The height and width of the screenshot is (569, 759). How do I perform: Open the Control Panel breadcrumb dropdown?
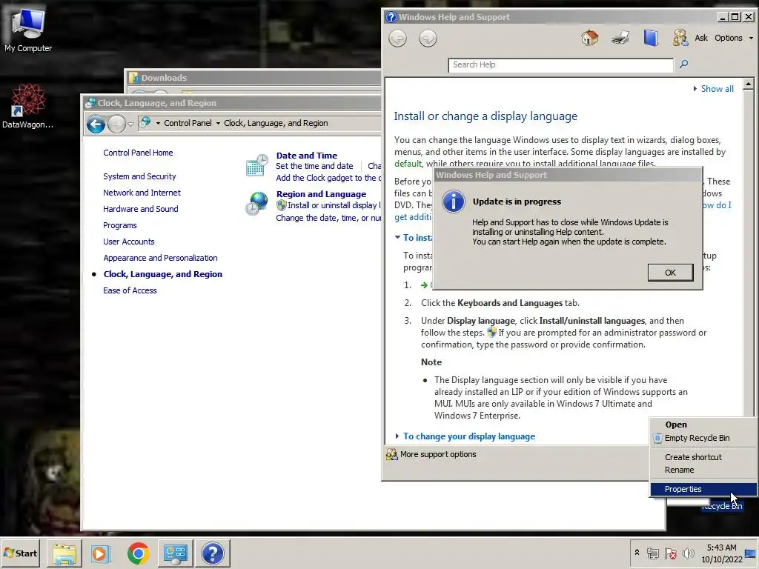coord(218,124)
